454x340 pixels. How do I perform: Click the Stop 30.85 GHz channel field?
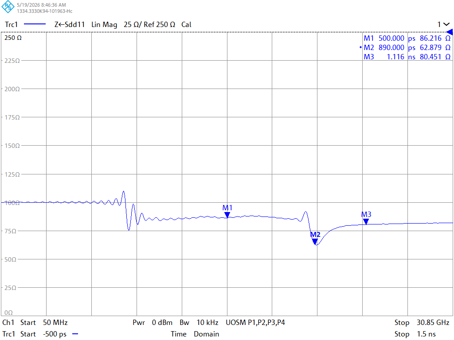click(x=422, y=322)
